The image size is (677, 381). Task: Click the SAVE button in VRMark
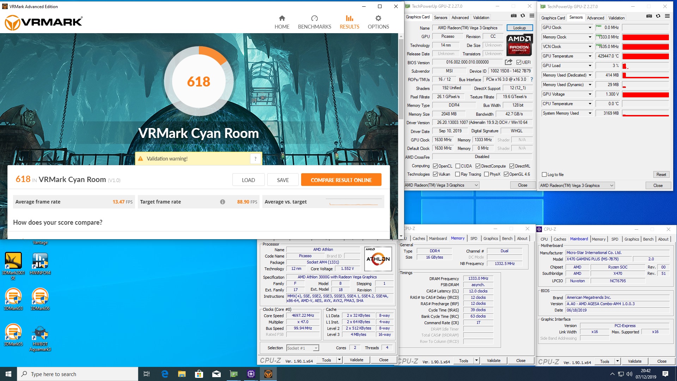[x=283, y=180]
